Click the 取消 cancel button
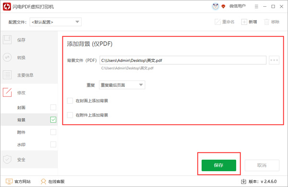 click(x=262, y=165)
